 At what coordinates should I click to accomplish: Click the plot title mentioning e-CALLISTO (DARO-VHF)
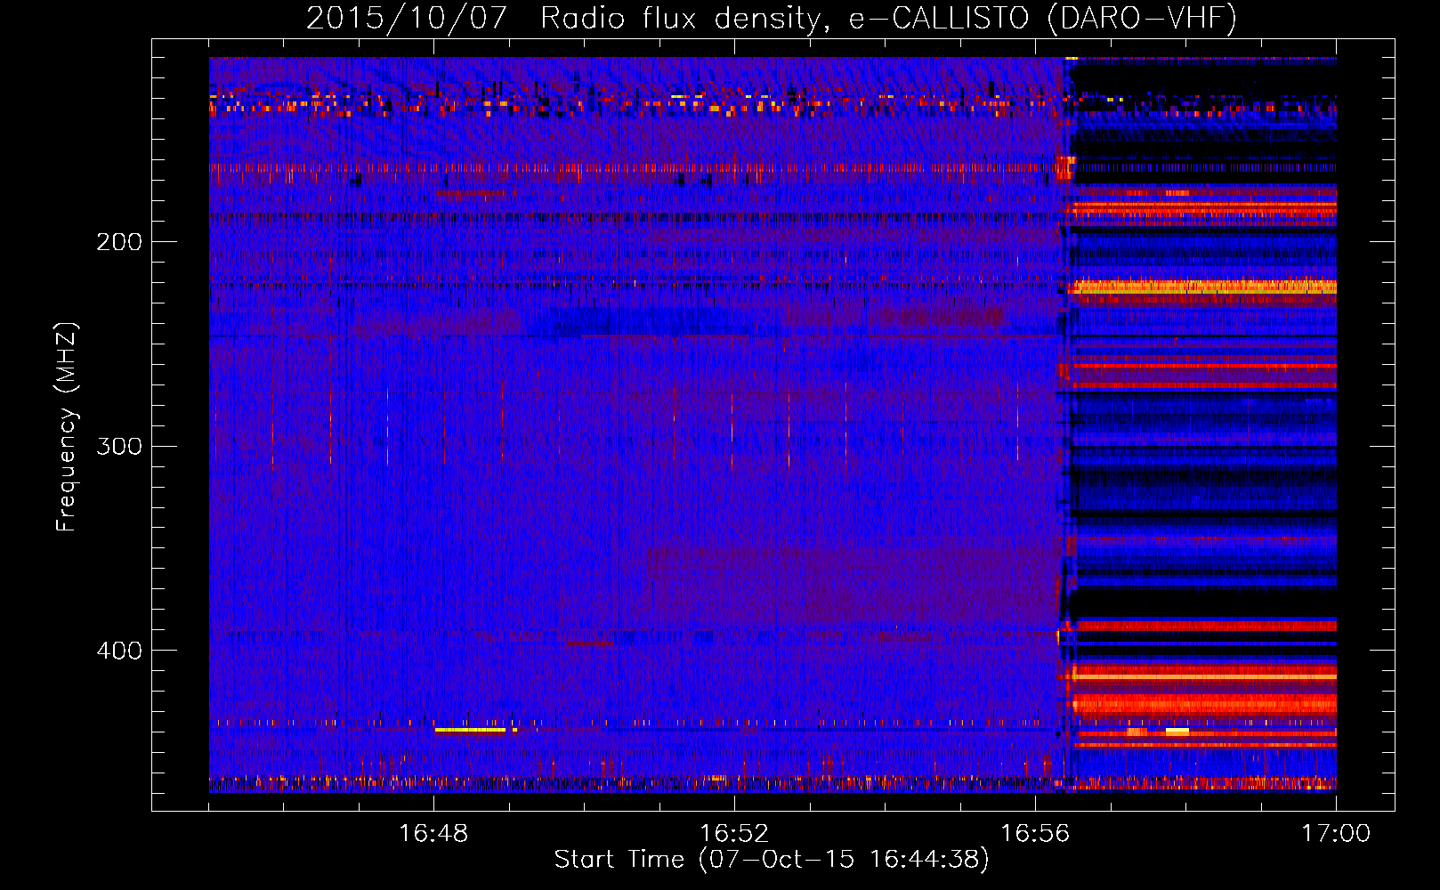tap(772, 18)
